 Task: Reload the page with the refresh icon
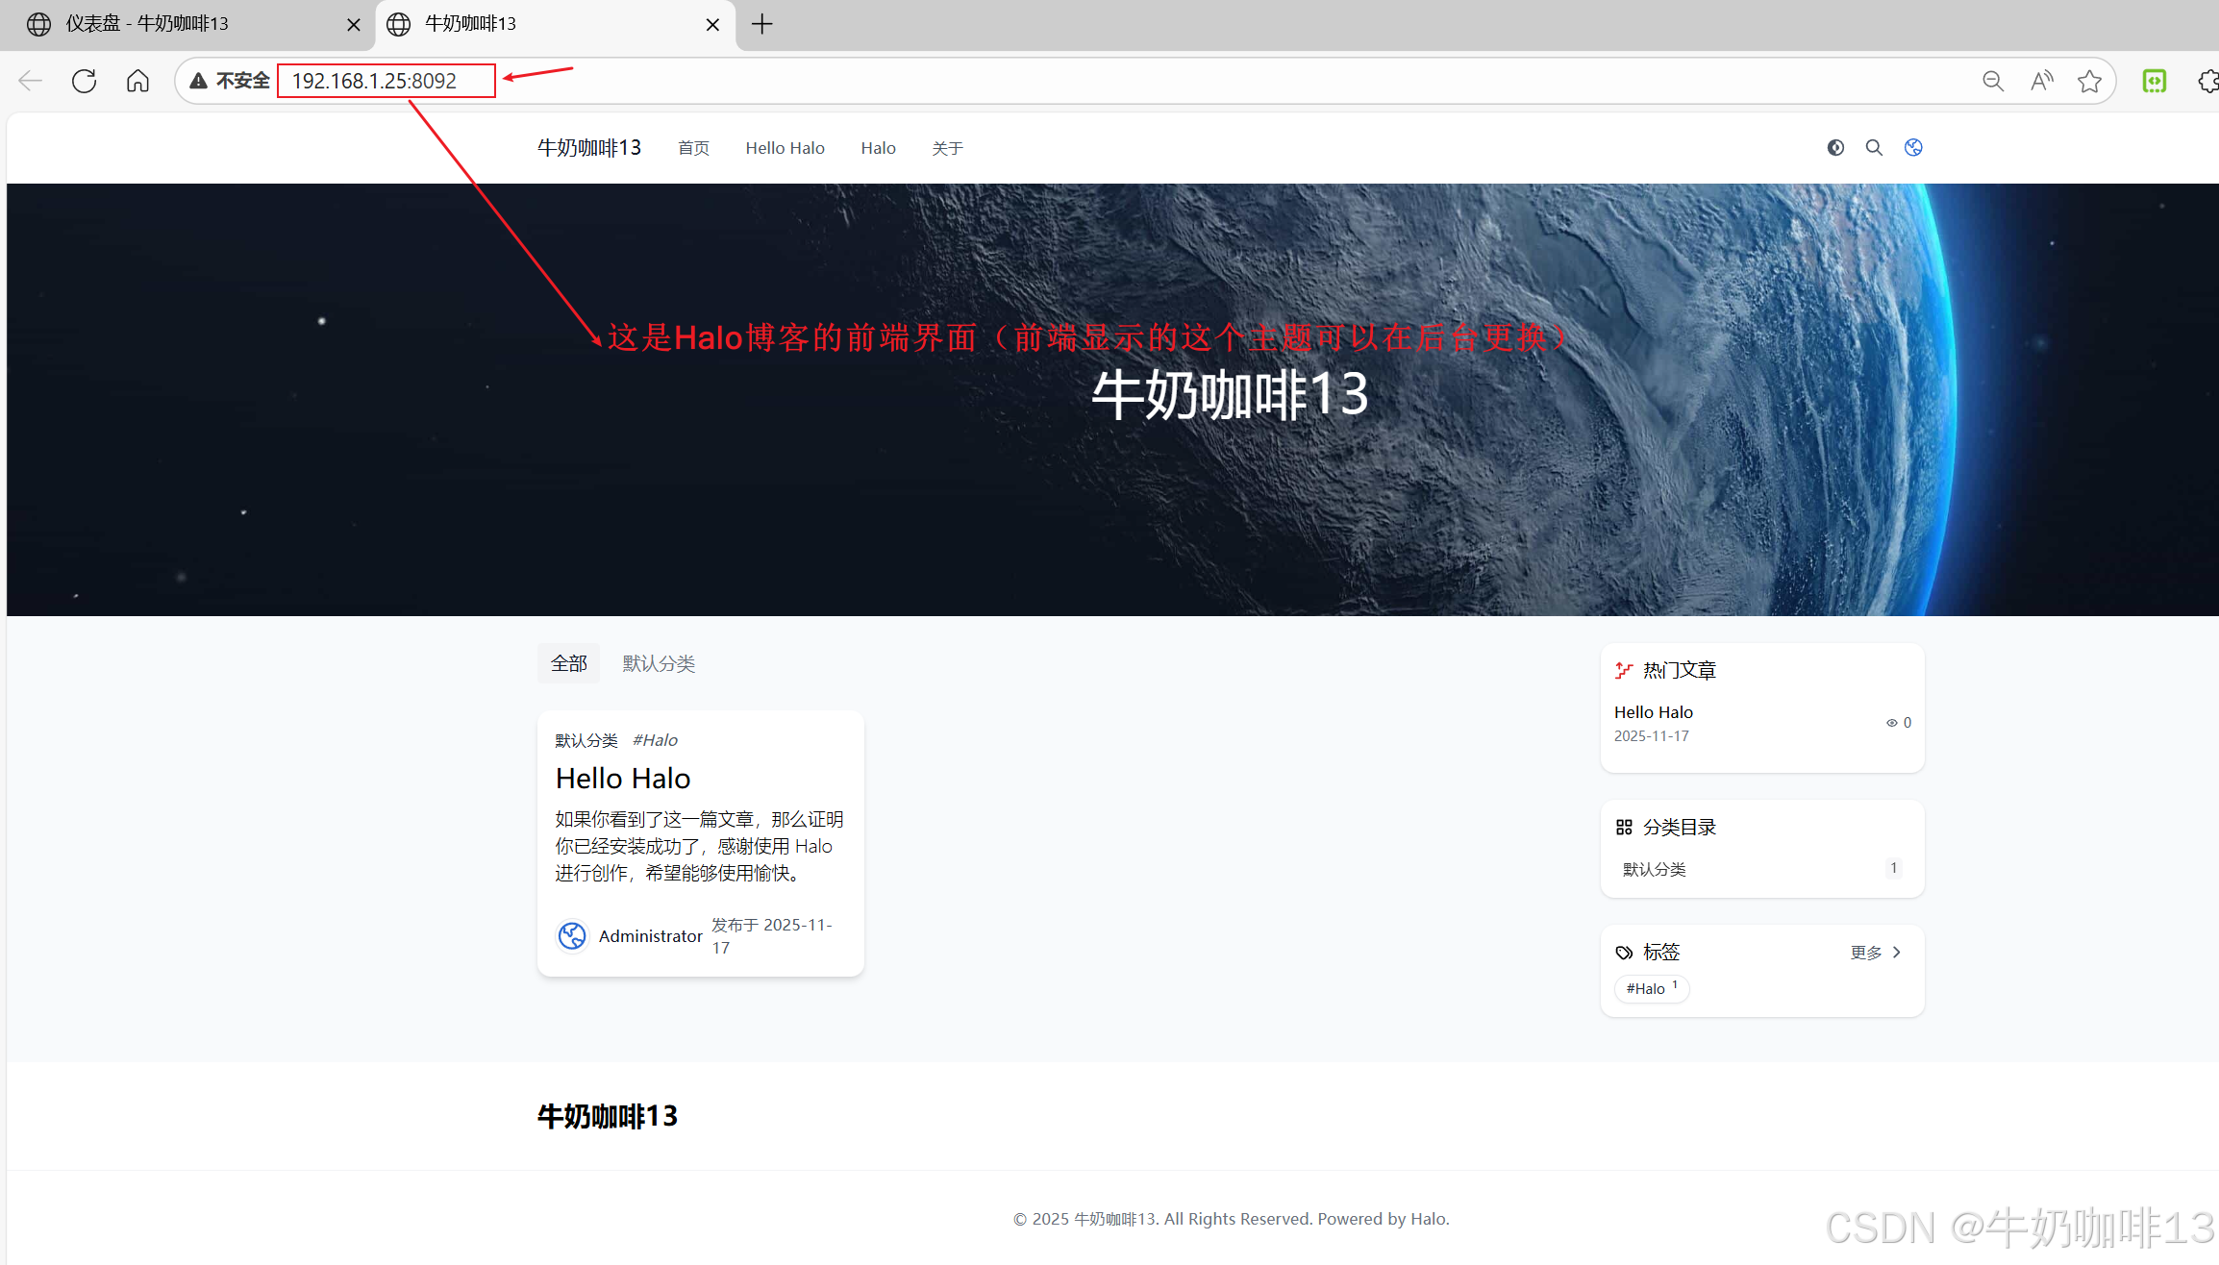pos(85,81)
